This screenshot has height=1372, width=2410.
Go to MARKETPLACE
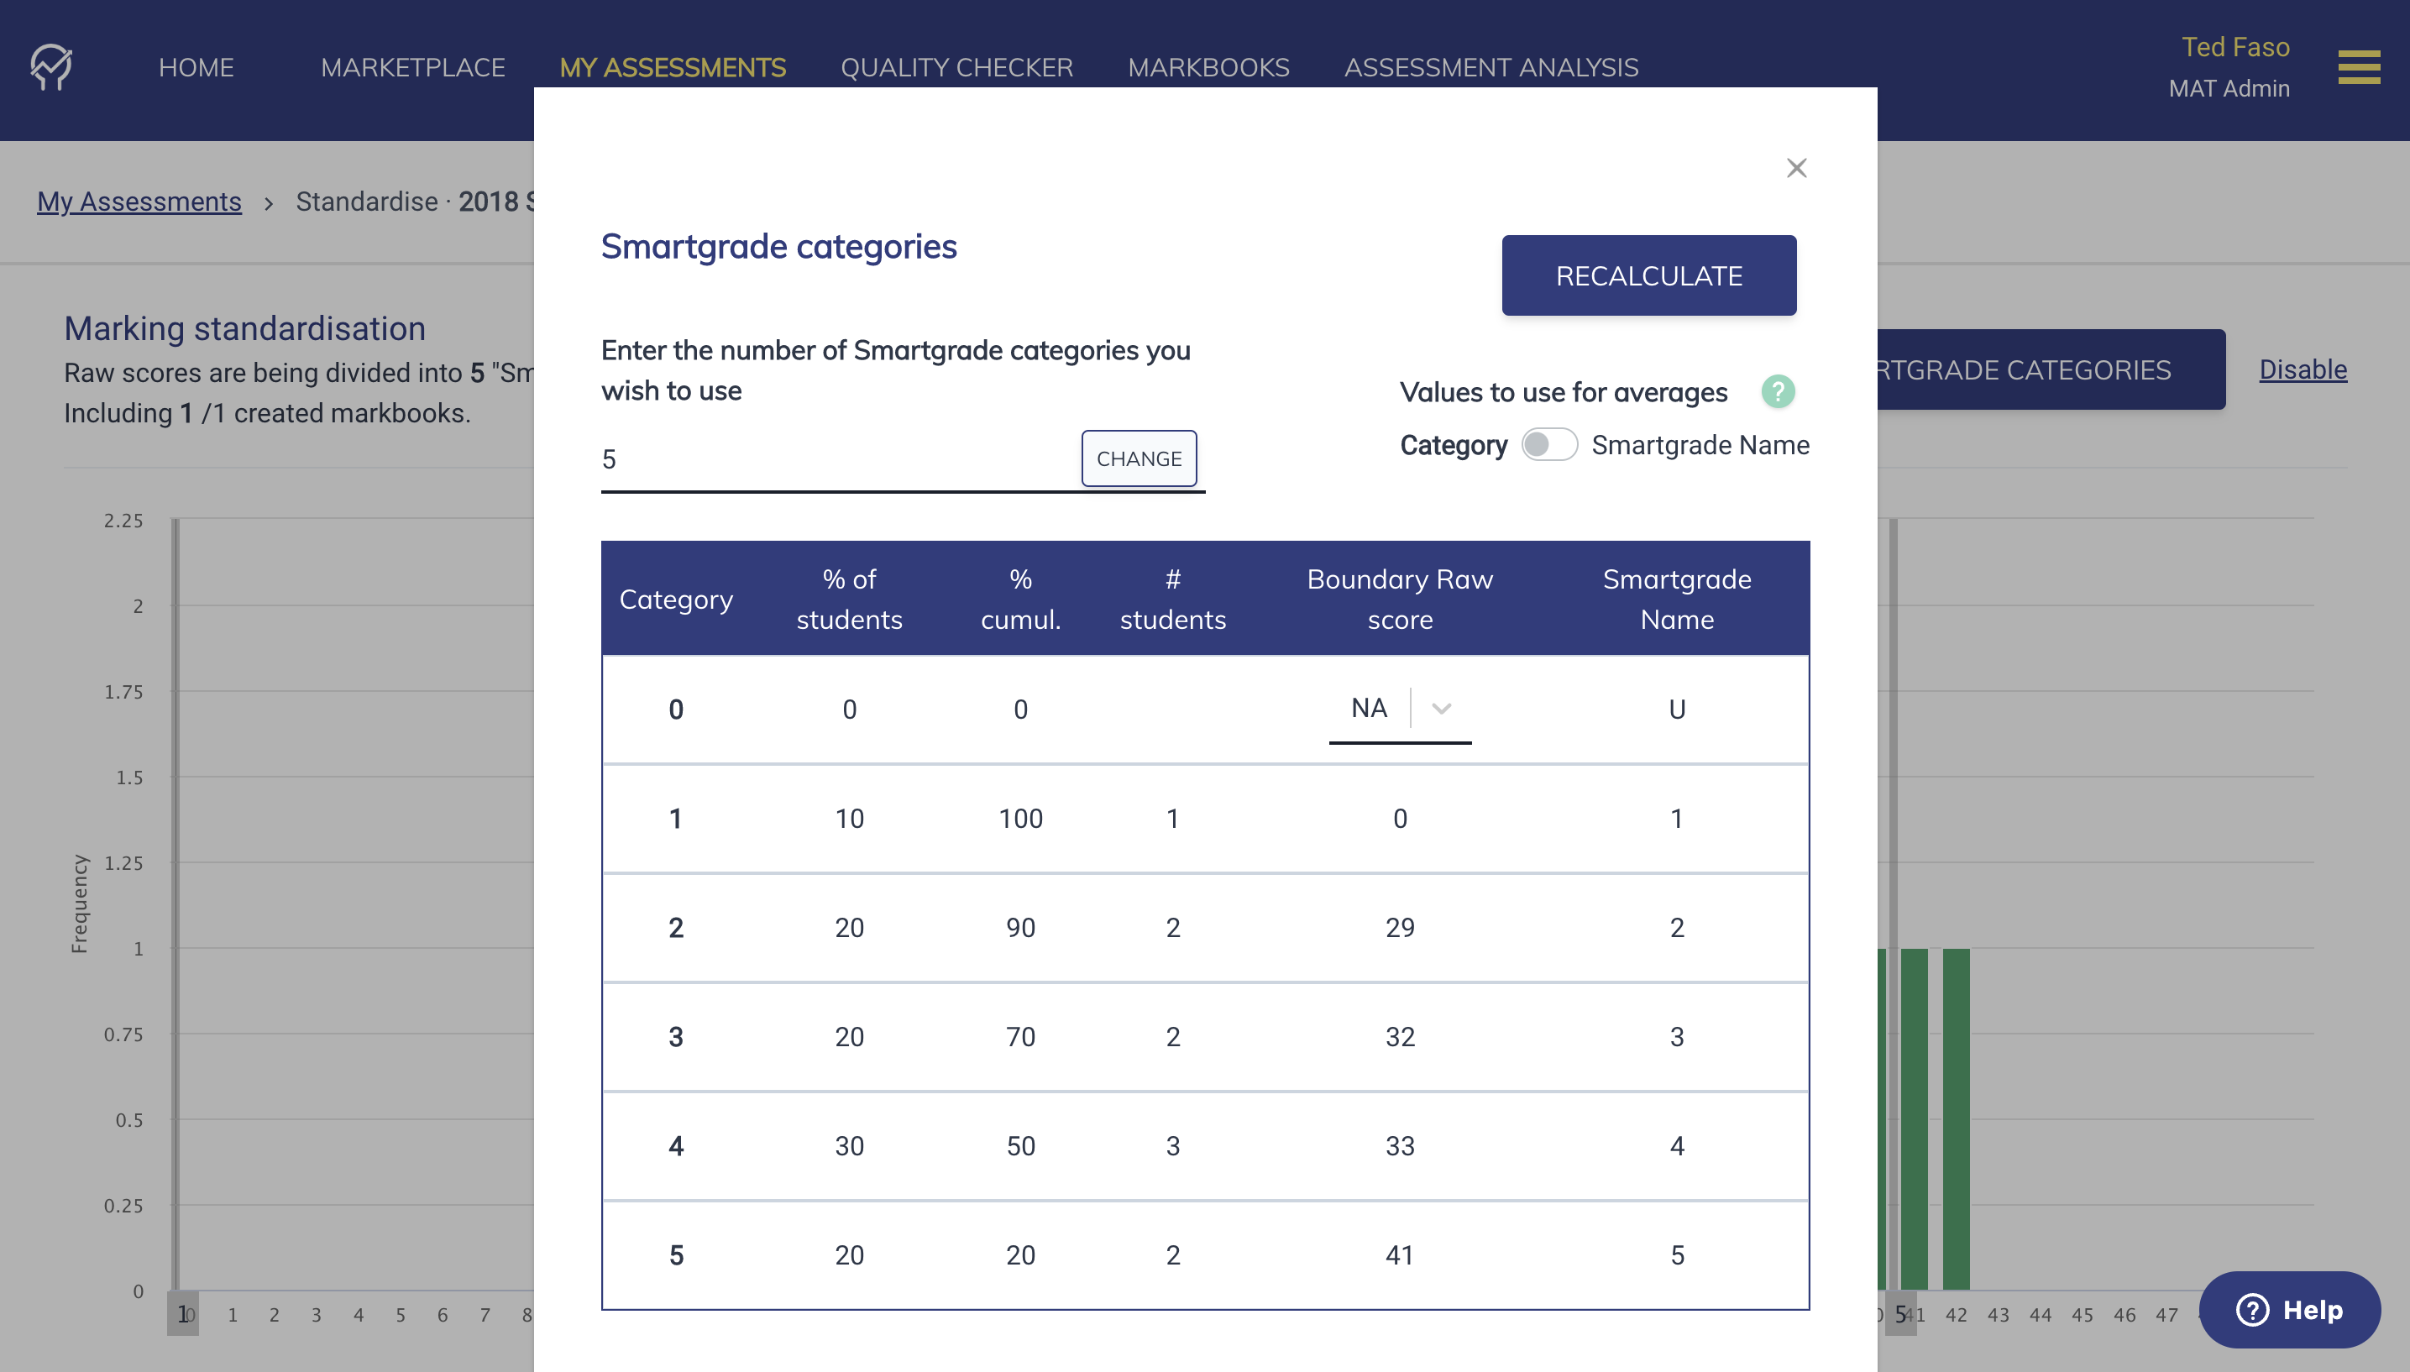click(412, 66)
